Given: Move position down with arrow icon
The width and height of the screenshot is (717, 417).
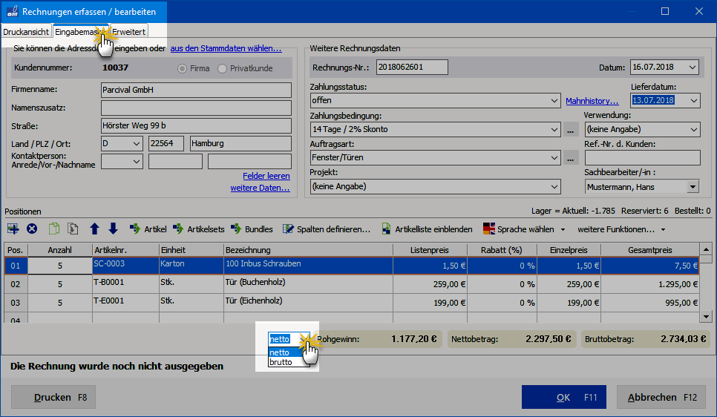Looking at the screenshot, I should [113, 229].
